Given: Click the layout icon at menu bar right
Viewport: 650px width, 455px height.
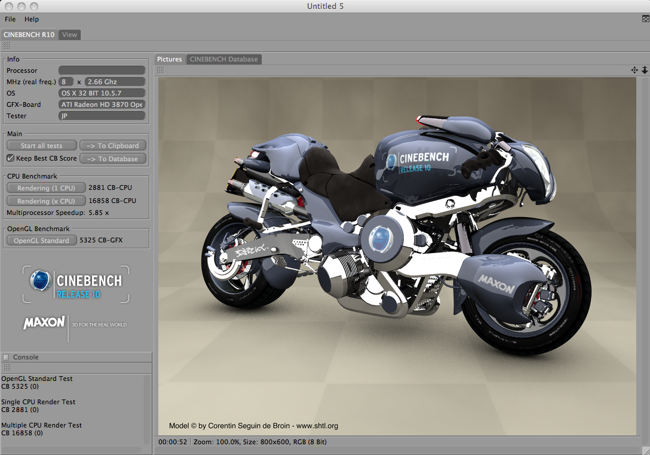Looking at the screenshot, I should tap(645, 19).
